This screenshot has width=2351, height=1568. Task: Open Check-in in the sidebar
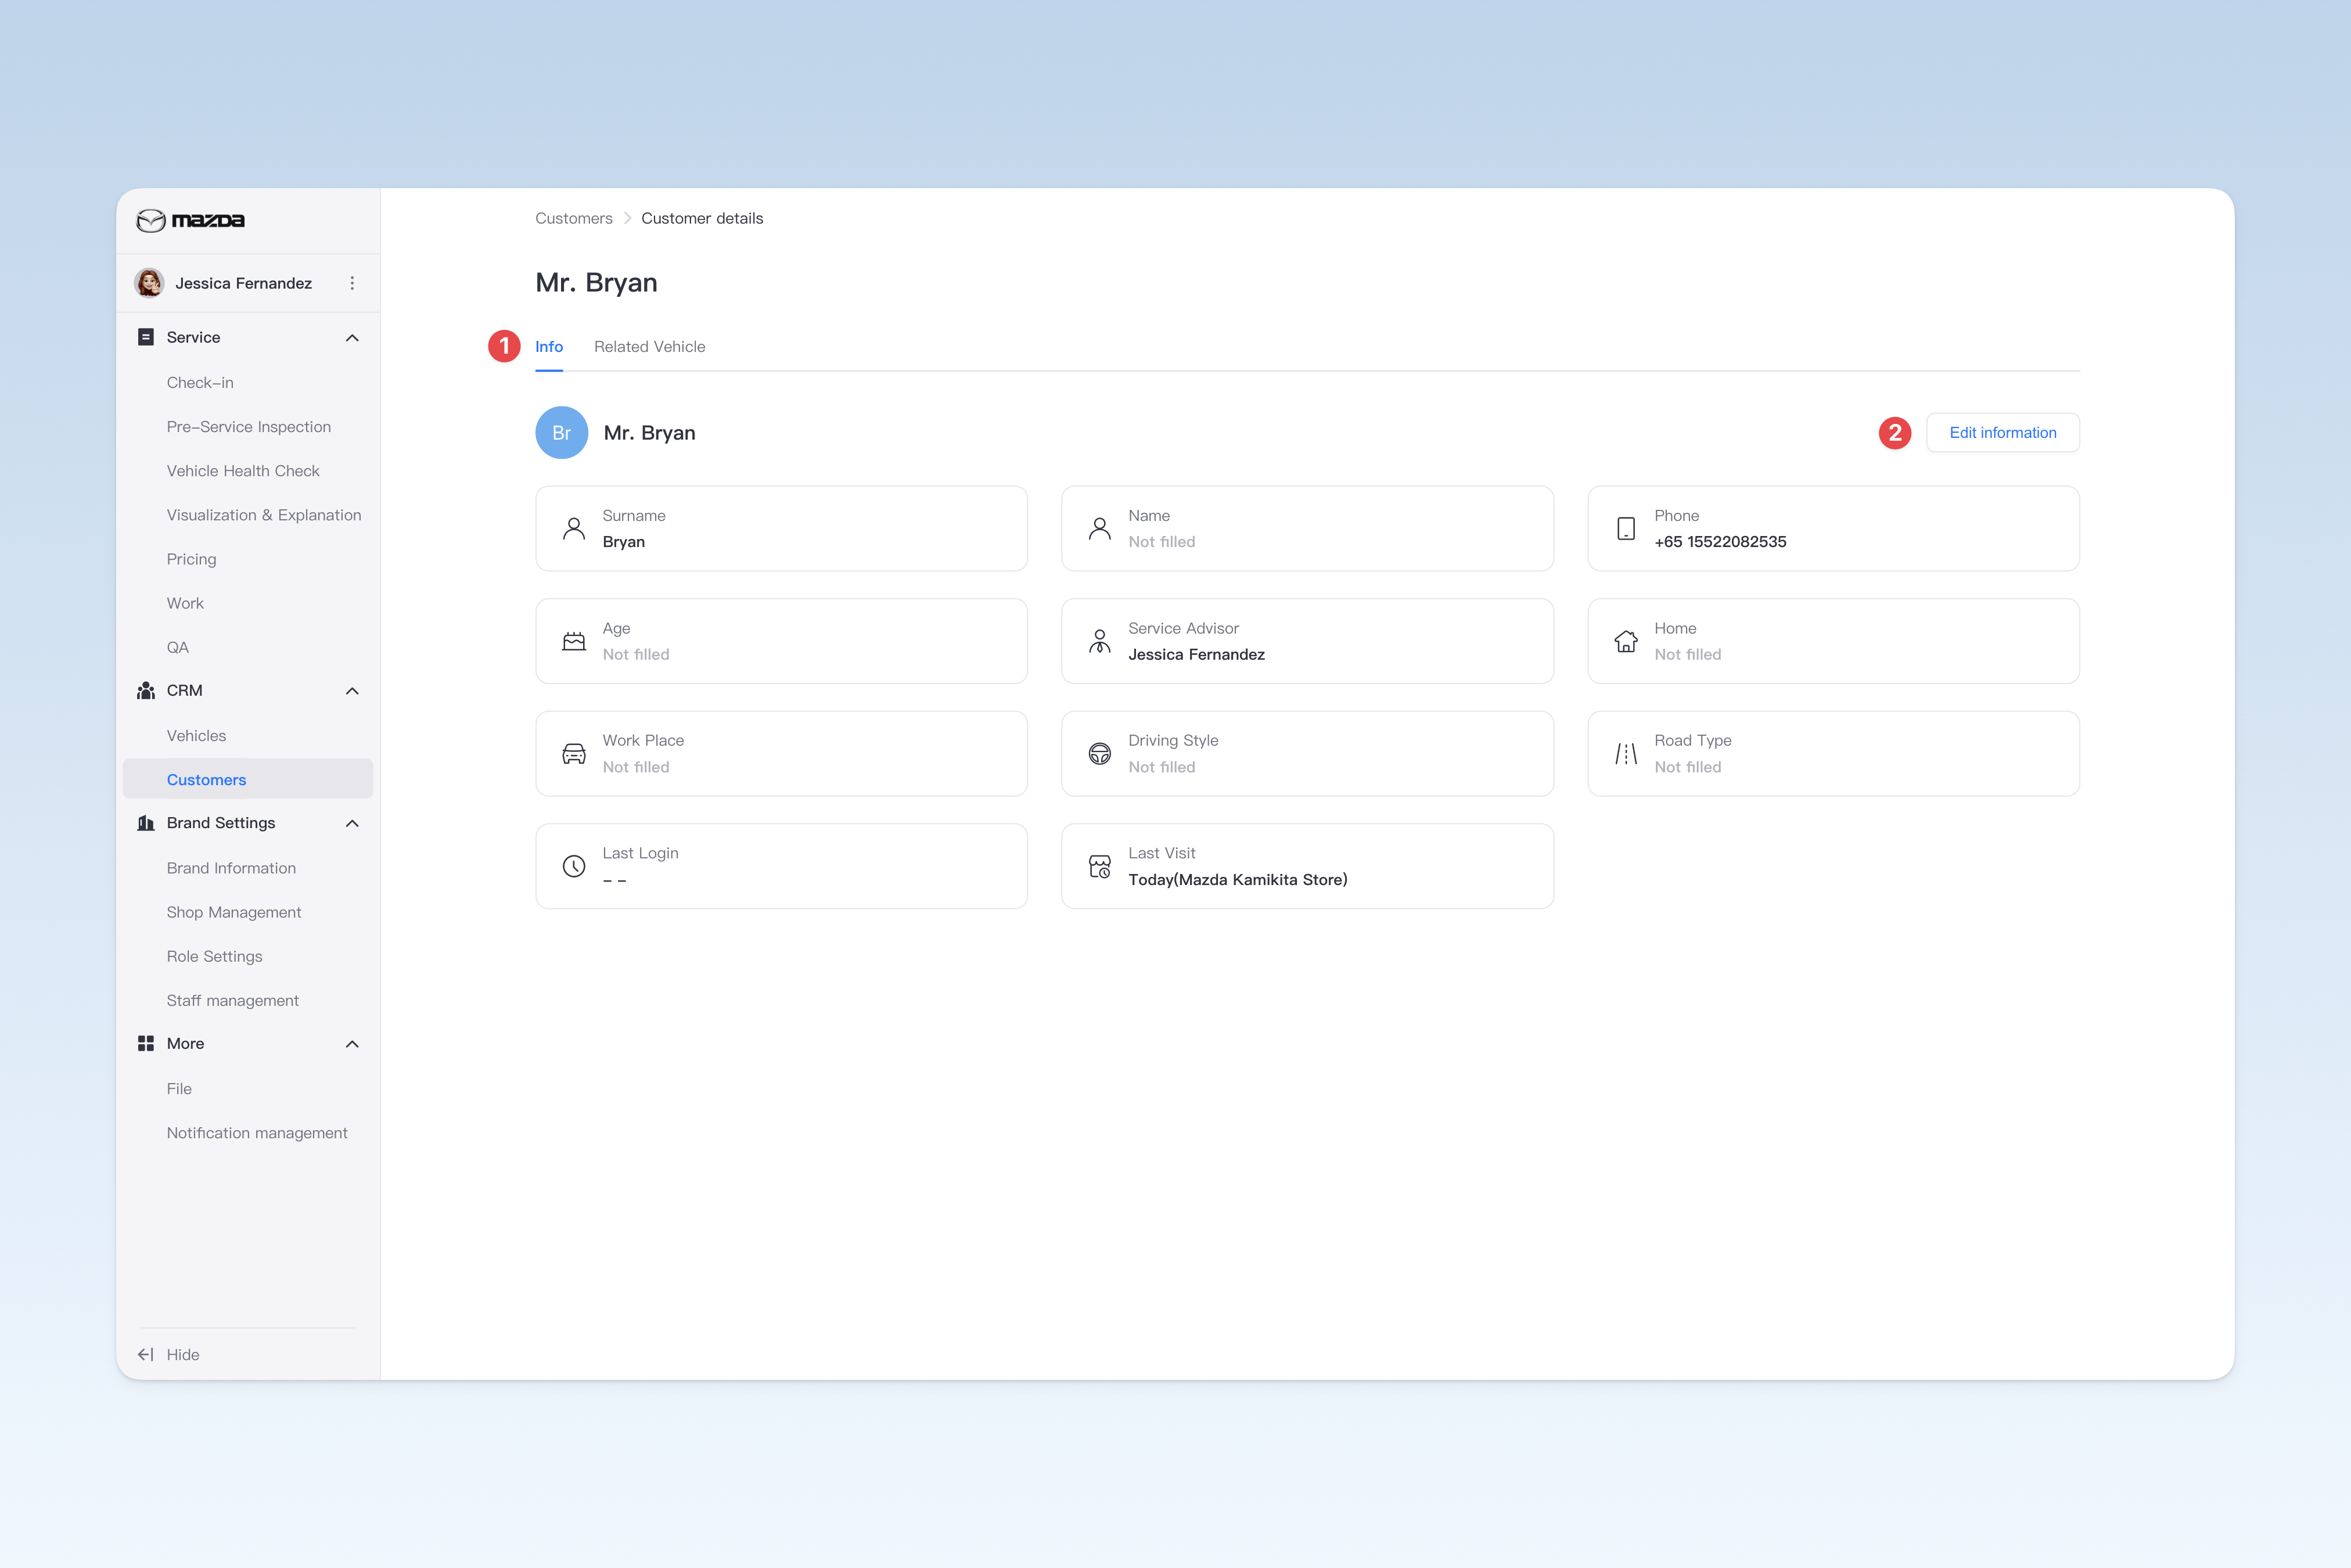pos(200,382)
